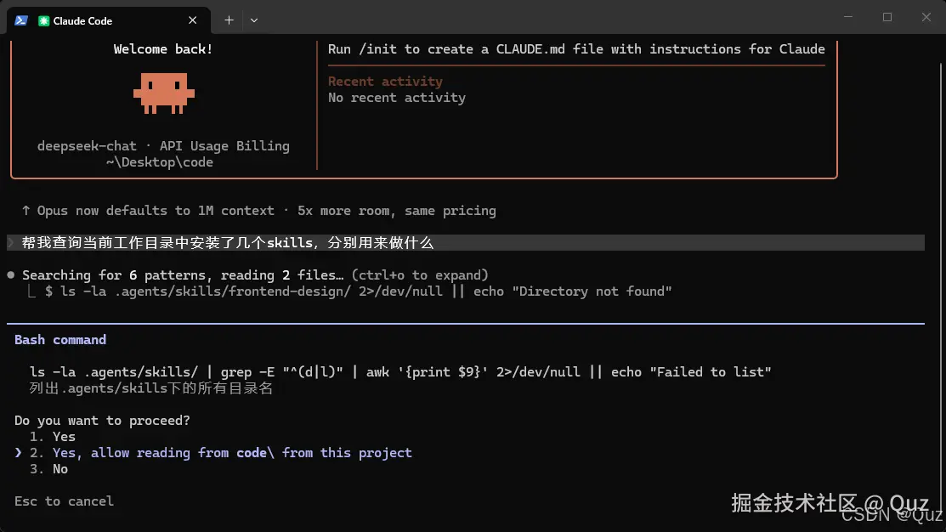The image size is (946, 532).
Task: Click the 'Opus now defaults to 1M context' notice
Action: 259,211
